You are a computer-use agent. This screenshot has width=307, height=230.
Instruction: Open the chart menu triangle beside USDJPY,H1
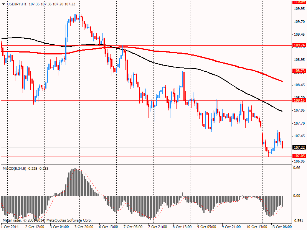tap(4, 4)
